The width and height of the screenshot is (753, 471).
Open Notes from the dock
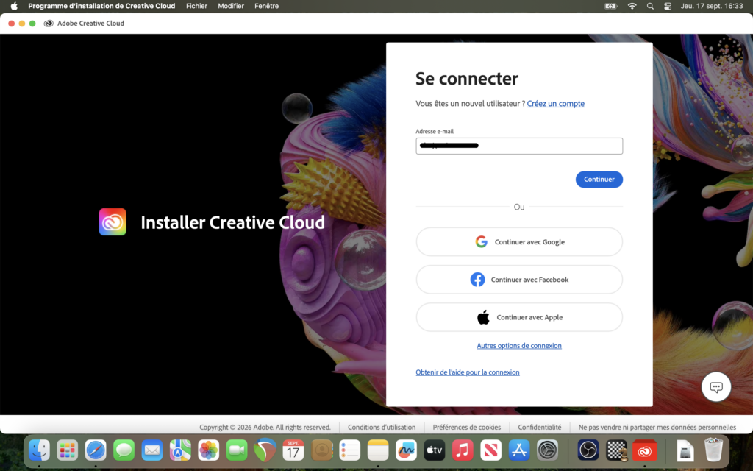tap(378, 450)
